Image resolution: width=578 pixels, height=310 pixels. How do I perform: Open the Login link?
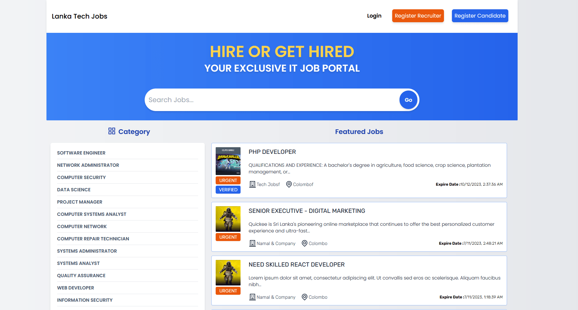click(x=374, y=16)
